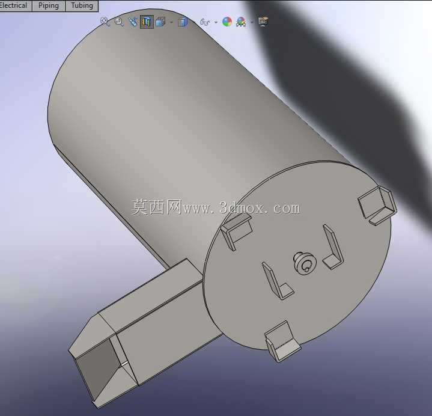
Task: Switch to the Tubing tab
Action: point(82,6)
